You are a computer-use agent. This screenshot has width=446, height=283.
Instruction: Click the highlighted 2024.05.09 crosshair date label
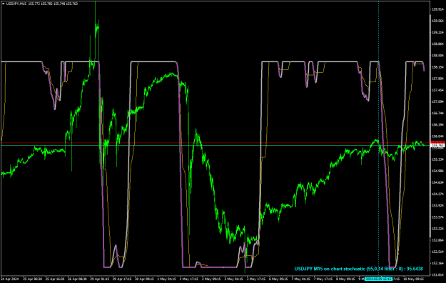click(x=378, y=279)
